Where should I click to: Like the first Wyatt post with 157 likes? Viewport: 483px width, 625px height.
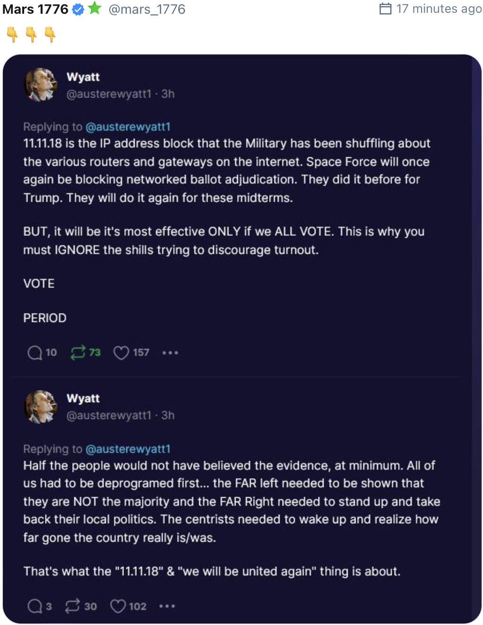[x=121, y=353]
